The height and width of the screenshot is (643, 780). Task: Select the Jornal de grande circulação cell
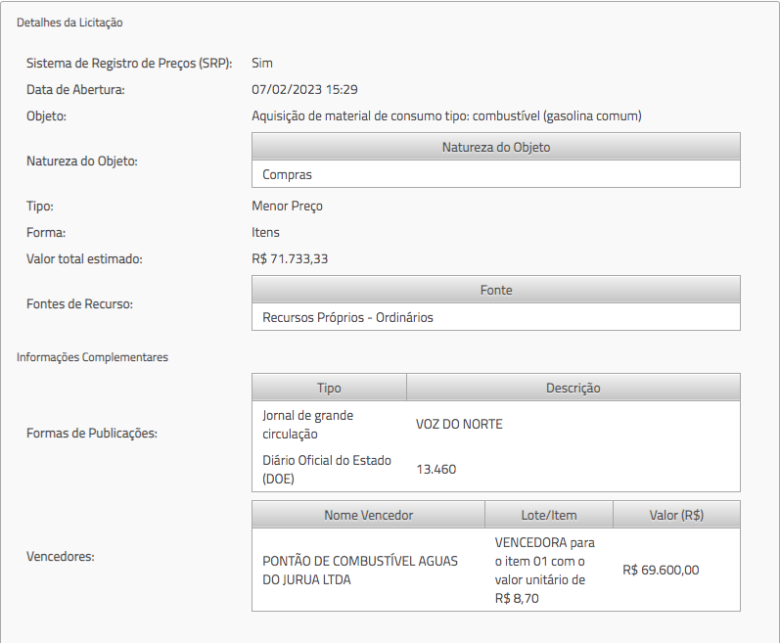308,424
